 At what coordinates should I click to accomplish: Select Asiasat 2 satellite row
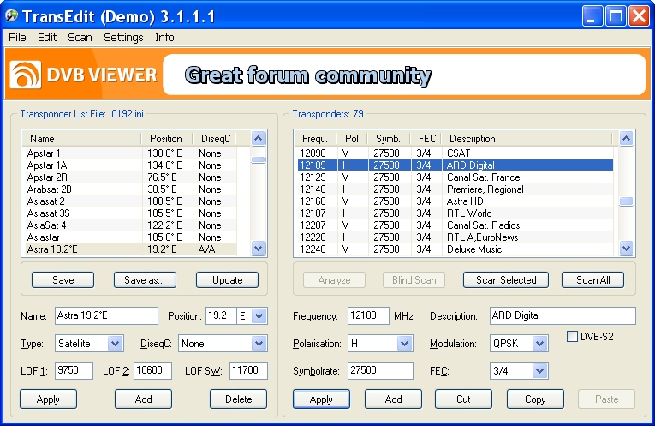click(136, 201)
